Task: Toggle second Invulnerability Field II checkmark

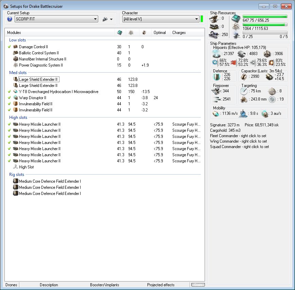Action: click(9, 110)
